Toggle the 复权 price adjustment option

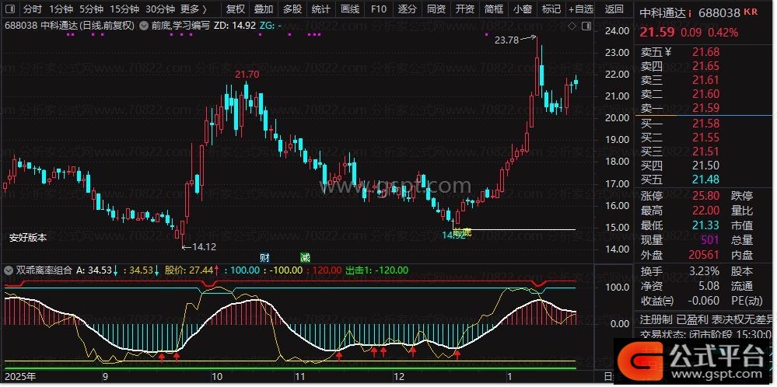click(235, 9)
